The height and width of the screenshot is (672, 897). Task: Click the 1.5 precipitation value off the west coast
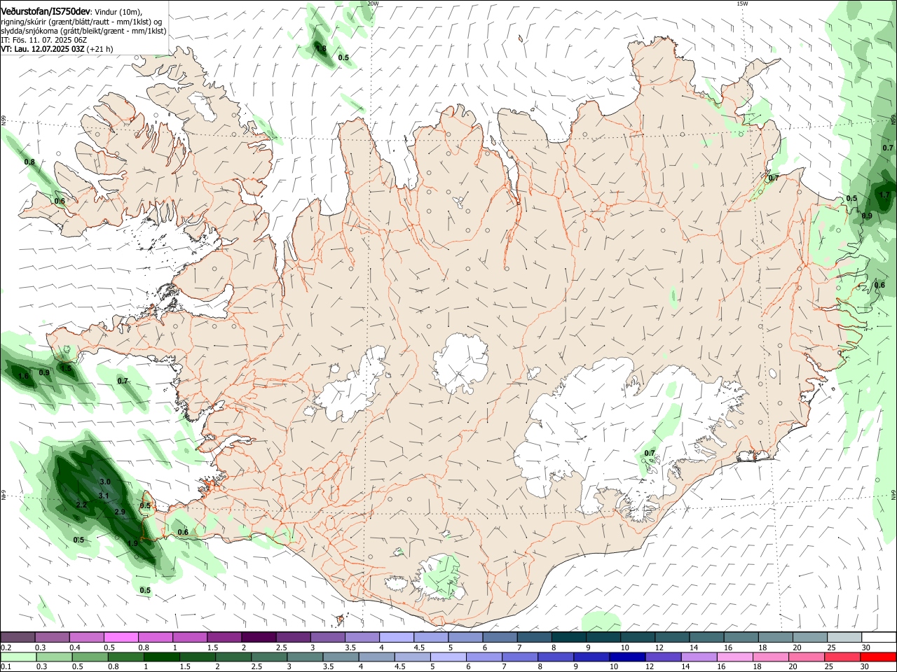[66, 368]
